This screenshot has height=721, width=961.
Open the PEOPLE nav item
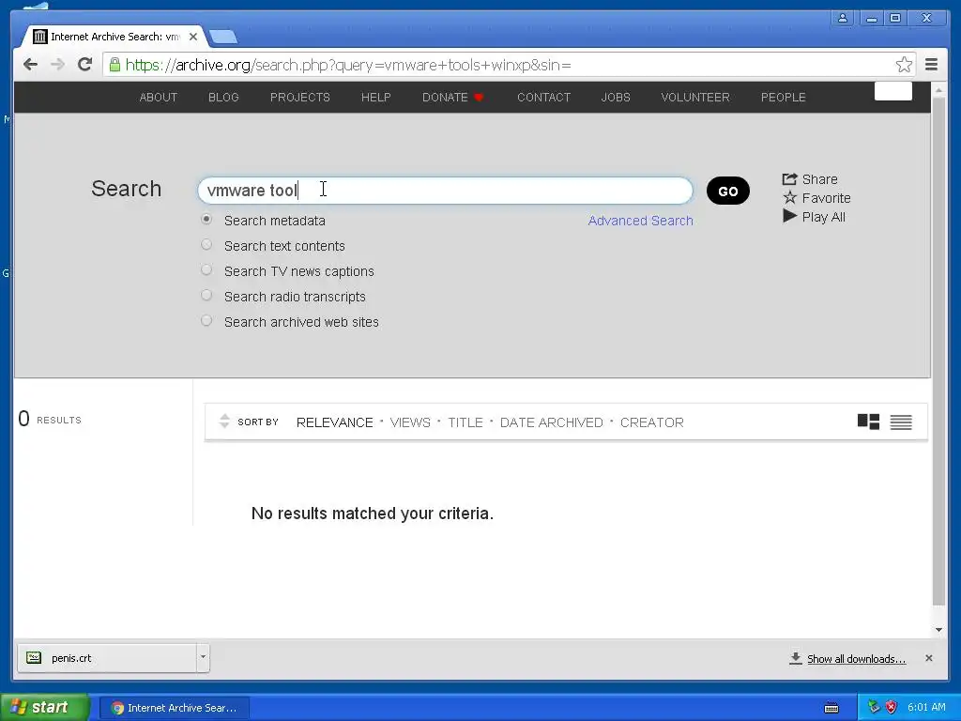[x=784, y=98]
